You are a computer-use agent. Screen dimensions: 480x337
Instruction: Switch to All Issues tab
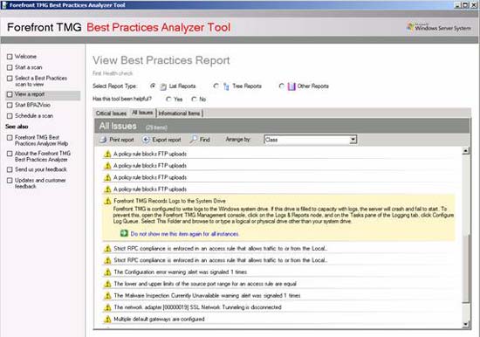pos(142,113)
